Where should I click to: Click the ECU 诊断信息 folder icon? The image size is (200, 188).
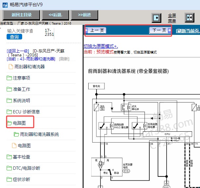(x=9, y=112)
